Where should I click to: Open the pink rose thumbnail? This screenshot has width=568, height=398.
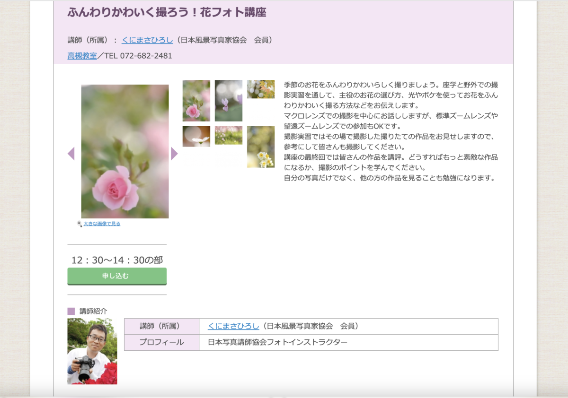[x=196, y=101]
